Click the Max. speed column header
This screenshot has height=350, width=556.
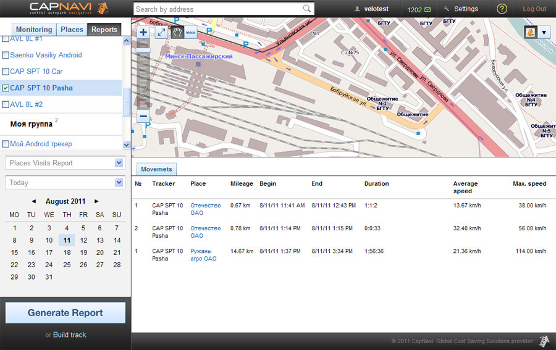[x=529, y=183]
